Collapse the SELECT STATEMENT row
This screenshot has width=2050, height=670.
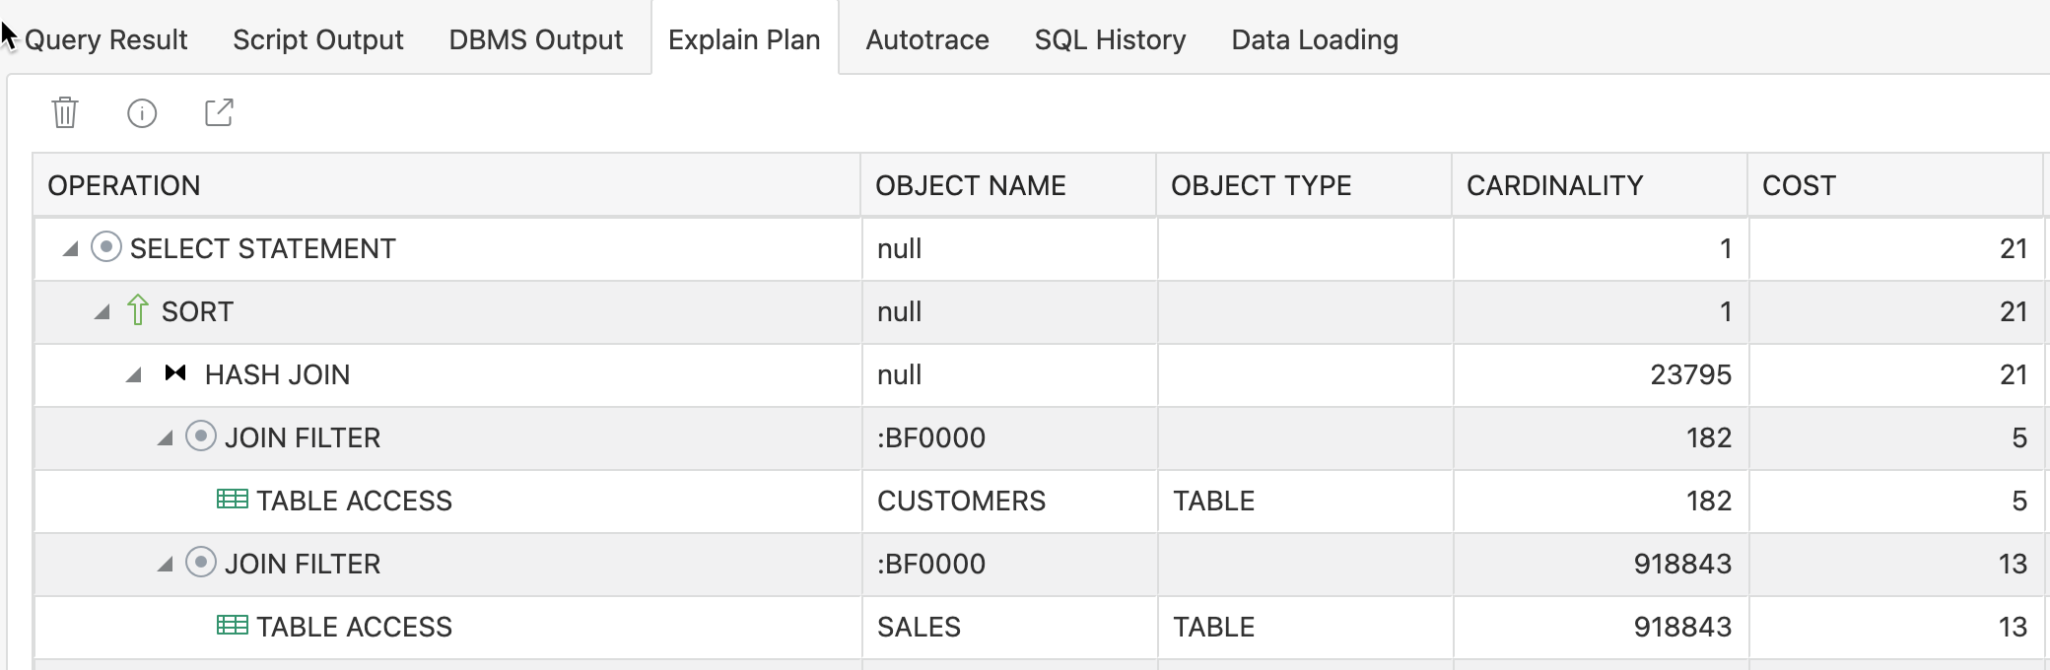[x=70, y=249]
